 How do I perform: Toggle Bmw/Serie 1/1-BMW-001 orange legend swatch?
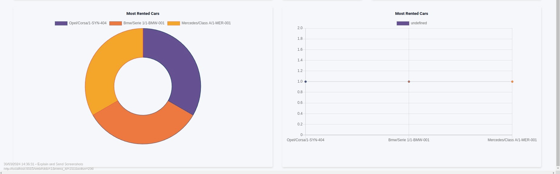(x=115, y=23)
